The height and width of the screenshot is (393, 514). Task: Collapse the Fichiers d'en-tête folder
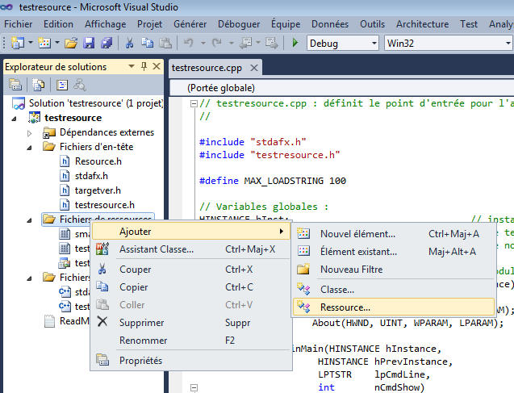[x=30, y=148]
